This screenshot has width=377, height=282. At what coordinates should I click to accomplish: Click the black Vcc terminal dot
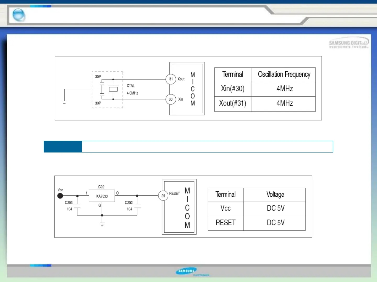coord(60,196)
